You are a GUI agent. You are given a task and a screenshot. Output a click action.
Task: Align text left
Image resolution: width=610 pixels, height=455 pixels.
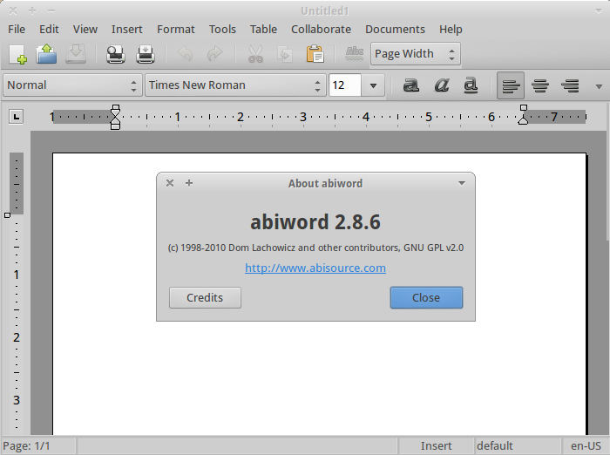tap(511, 85)
